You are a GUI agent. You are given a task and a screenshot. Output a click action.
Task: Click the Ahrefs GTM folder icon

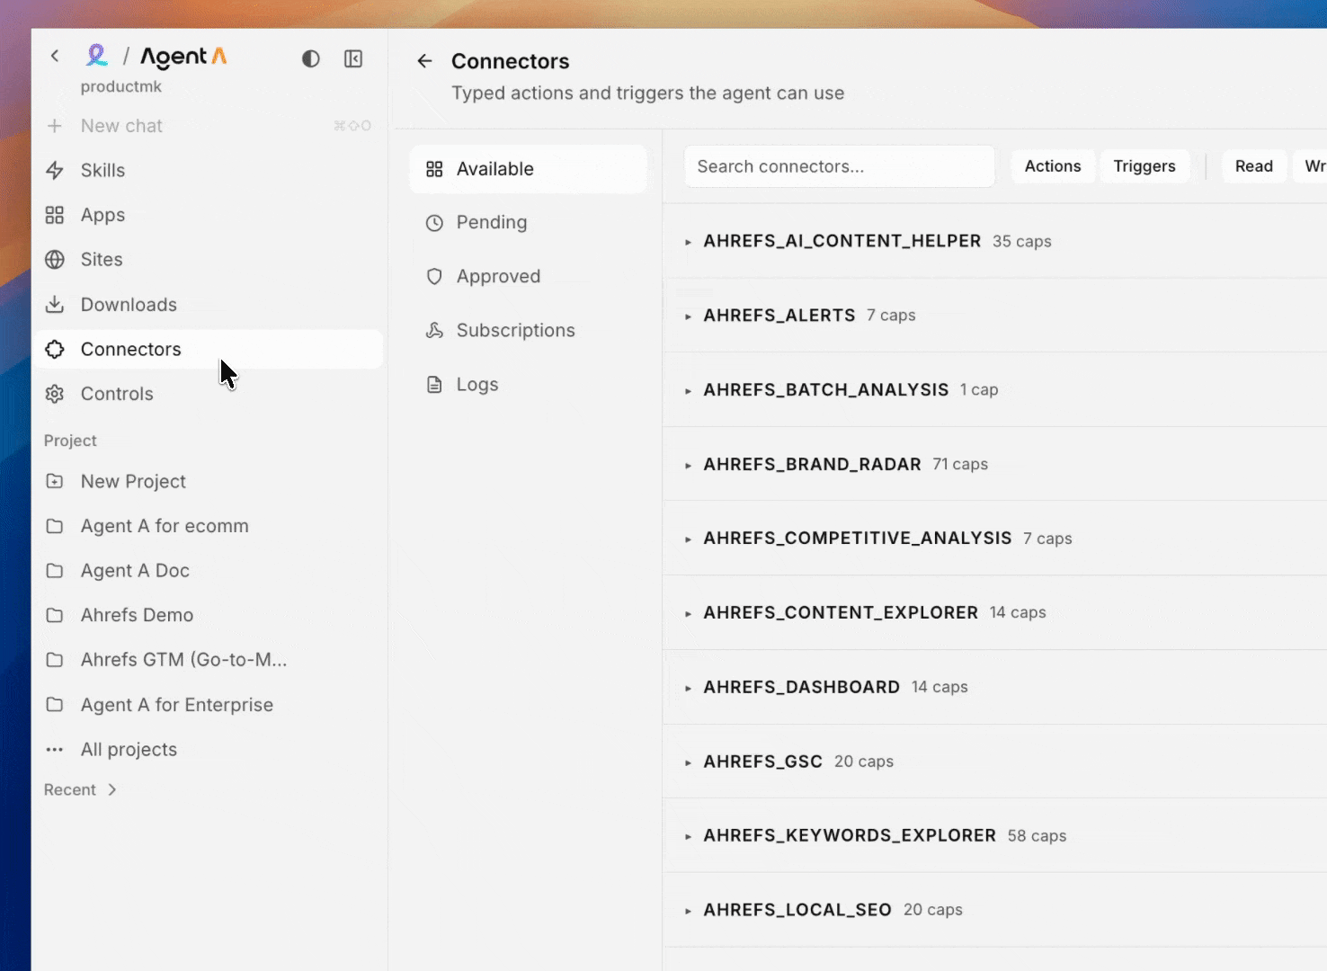(55, 660)
